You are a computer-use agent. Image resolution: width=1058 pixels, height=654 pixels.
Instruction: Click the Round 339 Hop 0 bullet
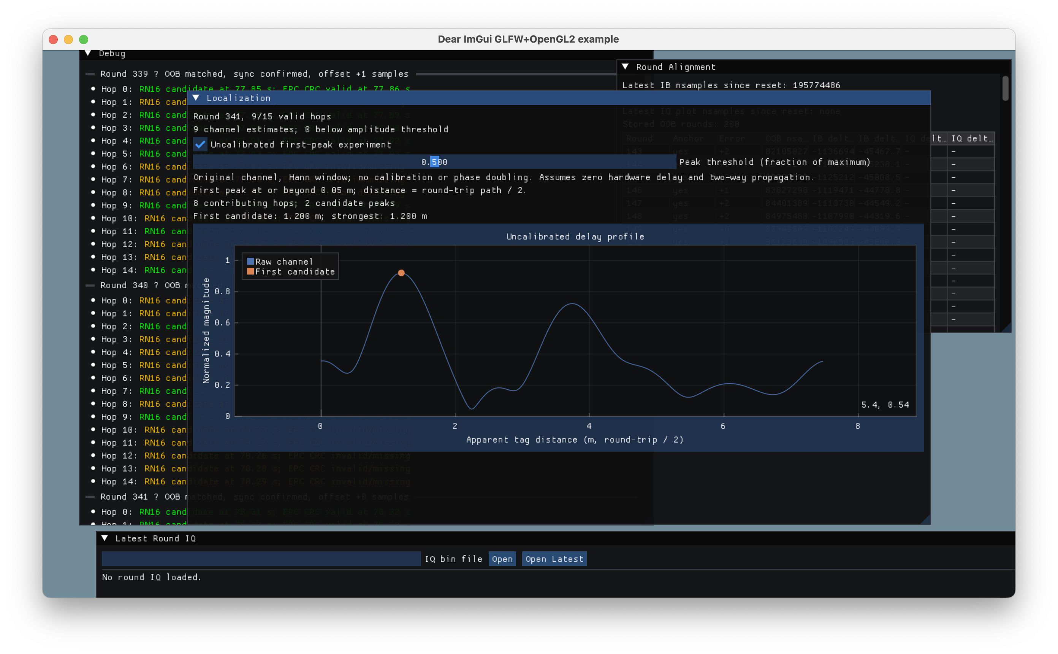tap(93, 89)
